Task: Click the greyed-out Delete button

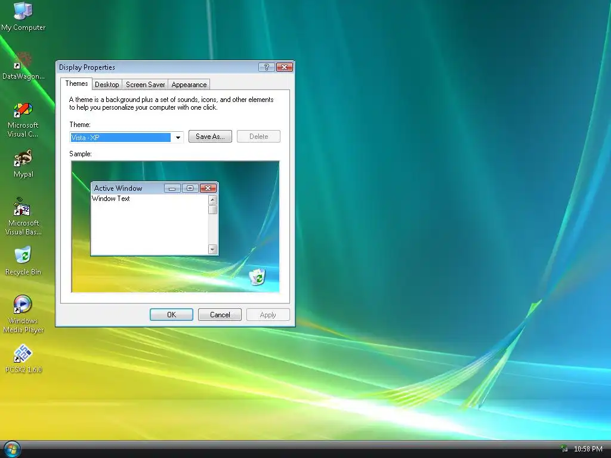Action: [x=258, y=137]
